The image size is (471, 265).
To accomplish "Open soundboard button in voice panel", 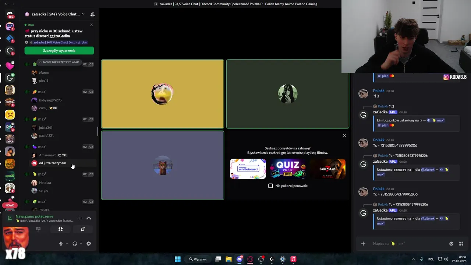I will [x=83, y=229].
